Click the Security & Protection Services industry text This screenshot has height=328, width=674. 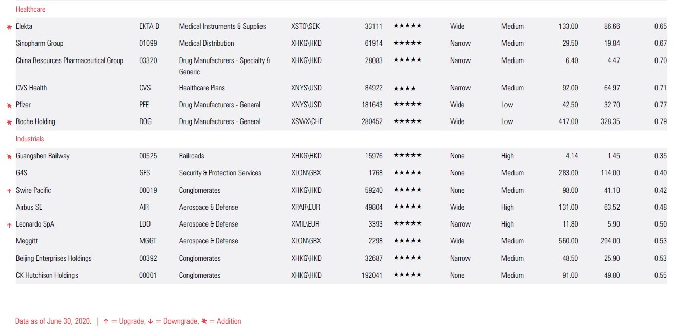(220, 173)
